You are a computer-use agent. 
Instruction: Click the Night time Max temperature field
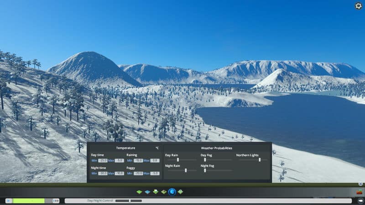click(119, 173)
